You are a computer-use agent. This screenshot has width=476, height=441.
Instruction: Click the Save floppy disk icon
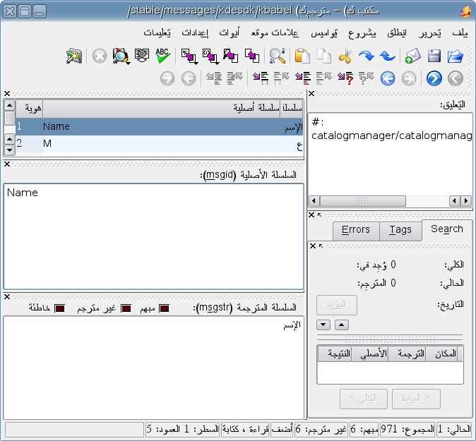click(435, 56)
